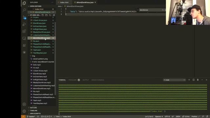210x118 pixels.
Task: Refresh the explorer file tree
Action: (50, 15)
